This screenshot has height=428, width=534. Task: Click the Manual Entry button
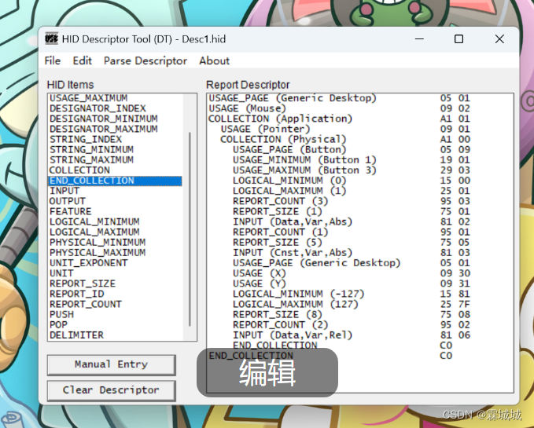coord(112,364)
